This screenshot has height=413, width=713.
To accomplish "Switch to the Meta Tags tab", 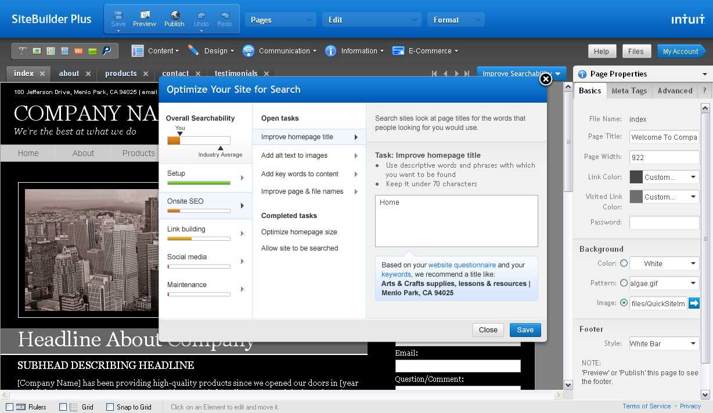I will [629, 91].
